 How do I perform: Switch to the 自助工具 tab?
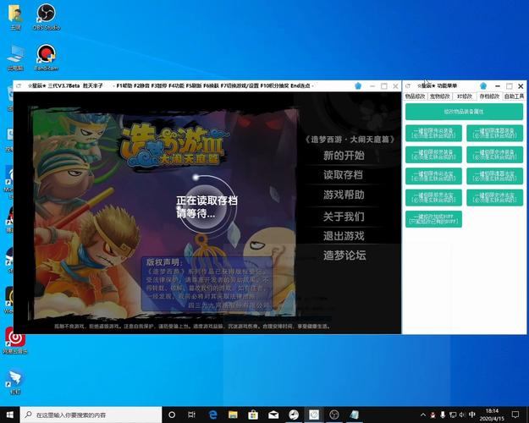pyautogui.click(x=514, y=96)
